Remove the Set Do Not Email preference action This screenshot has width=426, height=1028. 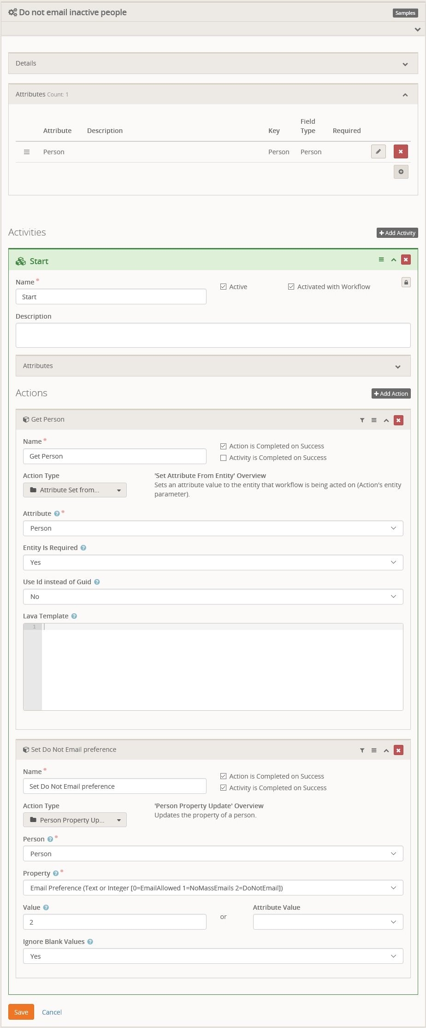398,750
